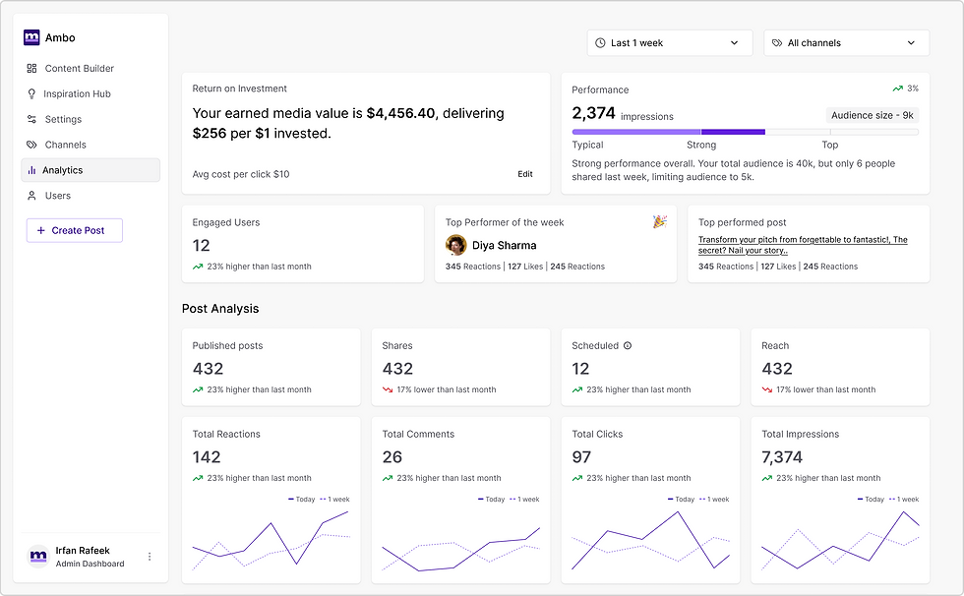964x596 pixels.
Task: Click red downward trend icon under Reach
Action: 766,389
